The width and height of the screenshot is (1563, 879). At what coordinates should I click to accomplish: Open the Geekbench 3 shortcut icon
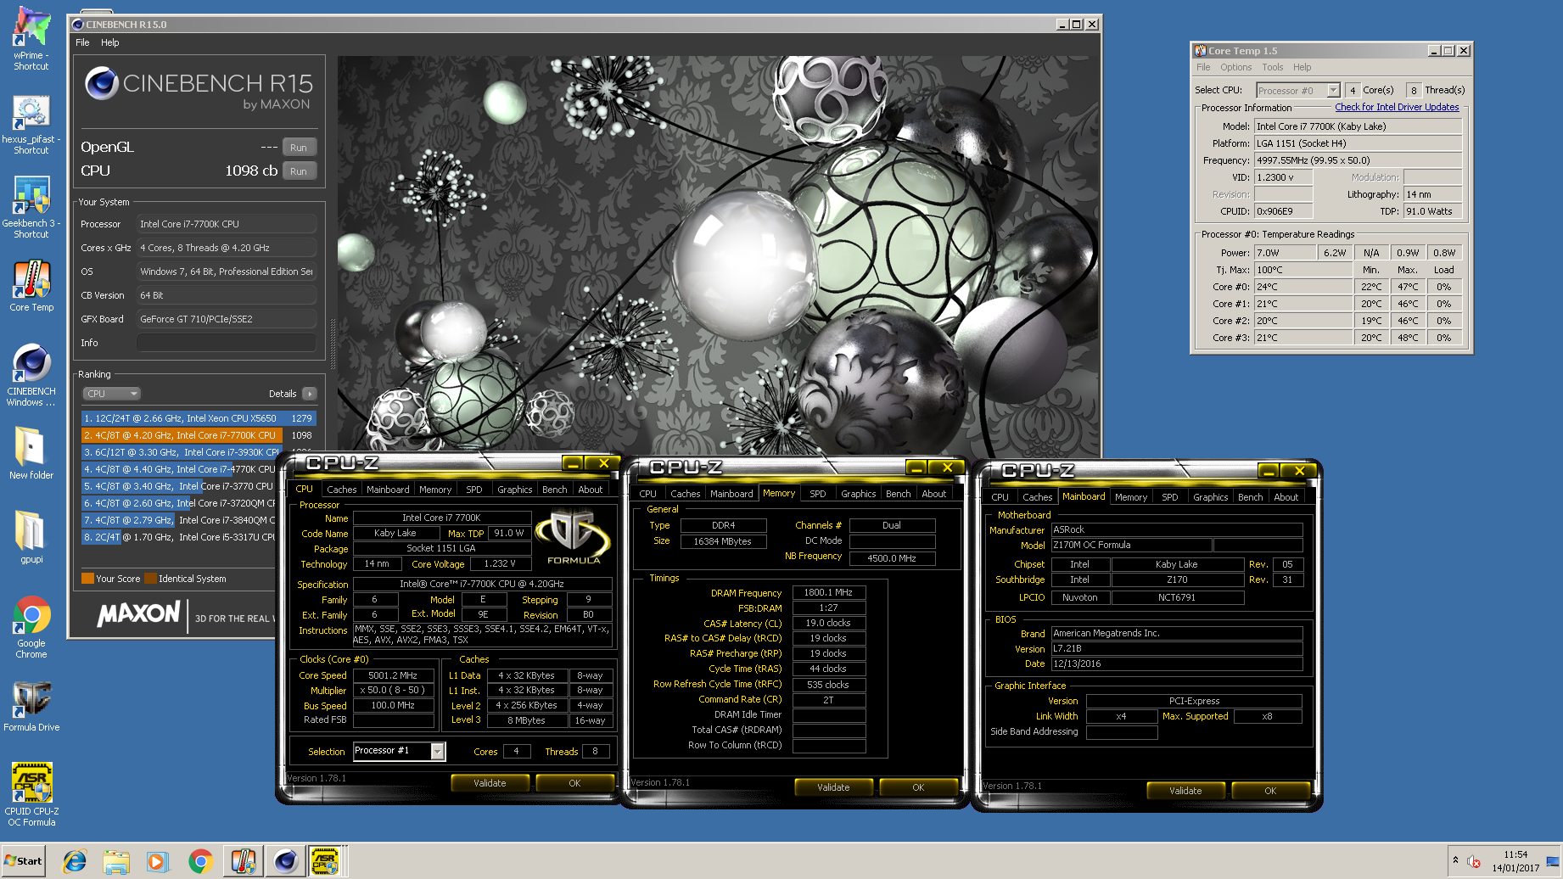[31, 207]
